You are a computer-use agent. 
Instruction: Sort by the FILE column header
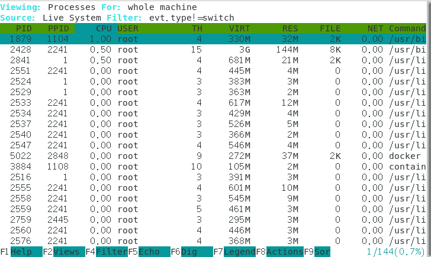(330, 28)
